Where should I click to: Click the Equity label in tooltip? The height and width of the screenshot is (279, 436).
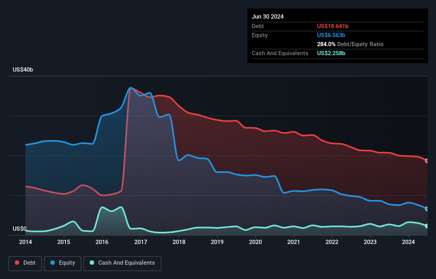260,35
